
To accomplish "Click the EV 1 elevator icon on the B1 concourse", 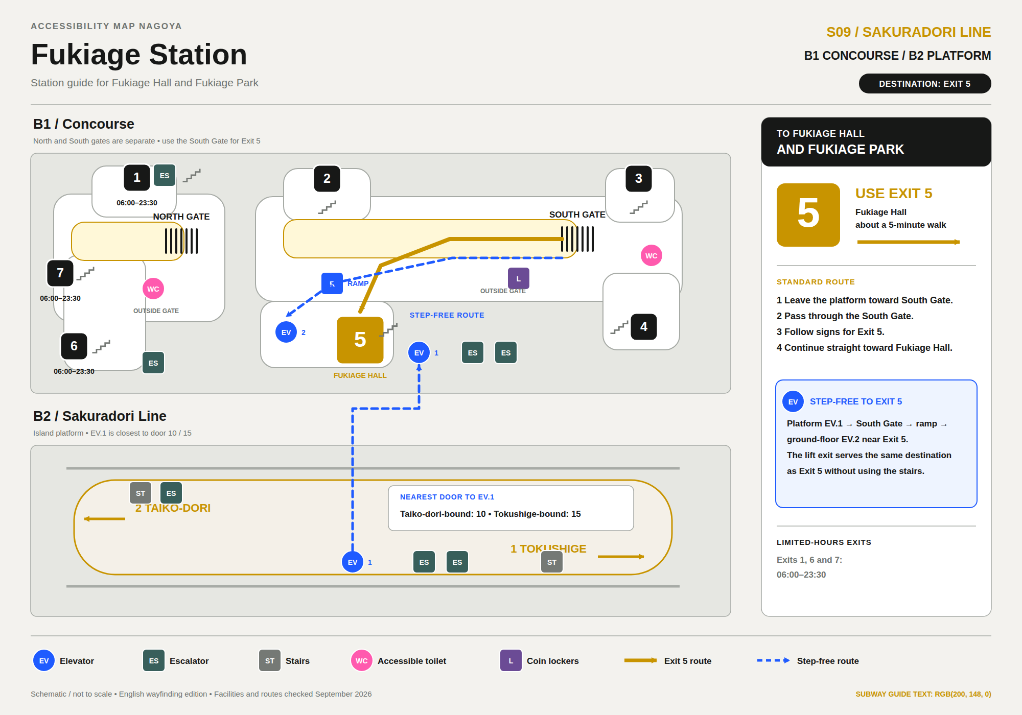I will [x=419, y=352].
